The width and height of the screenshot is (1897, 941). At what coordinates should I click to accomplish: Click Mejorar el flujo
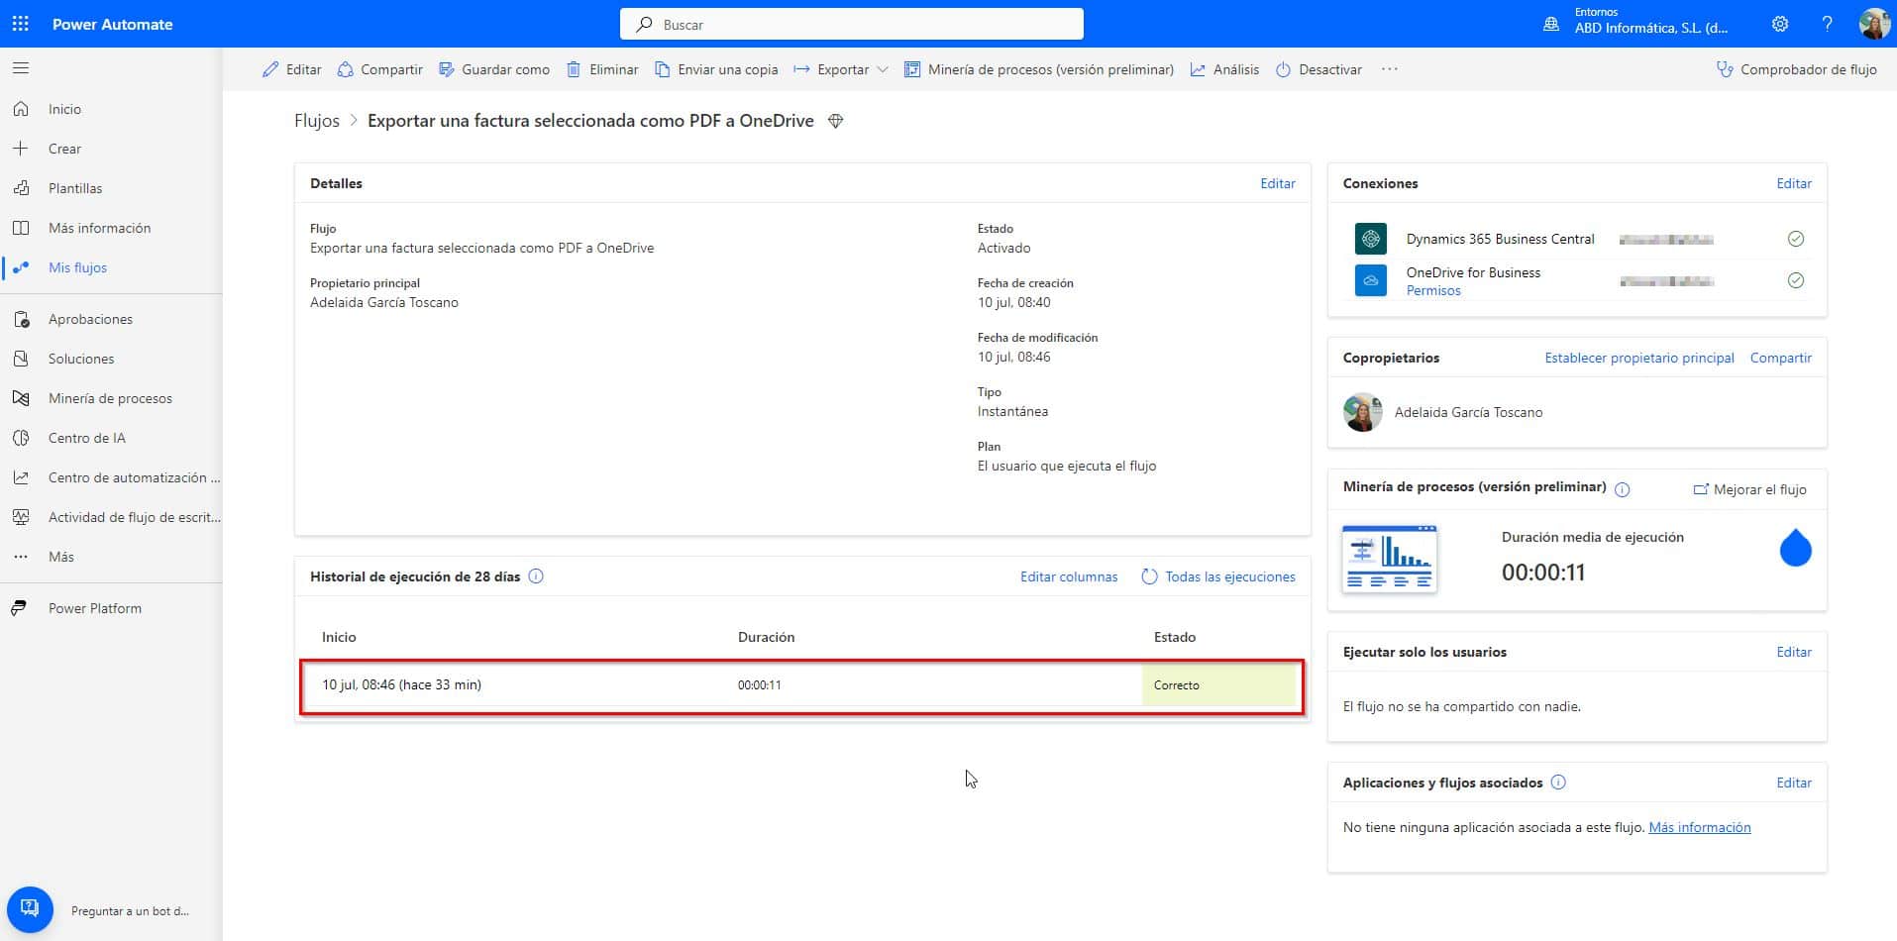tap(1750, 489)
